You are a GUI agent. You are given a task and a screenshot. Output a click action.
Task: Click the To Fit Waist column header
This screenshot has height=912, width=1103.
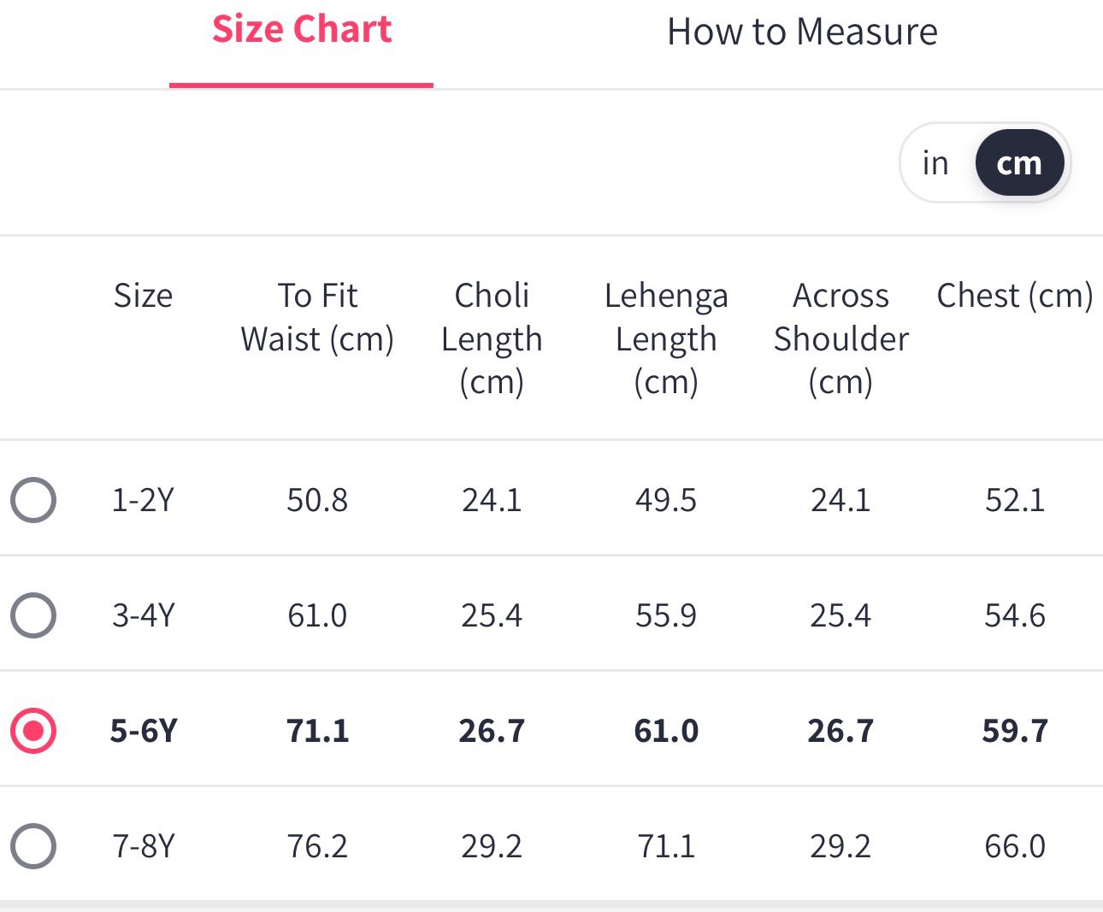click(x=317, y=317)
